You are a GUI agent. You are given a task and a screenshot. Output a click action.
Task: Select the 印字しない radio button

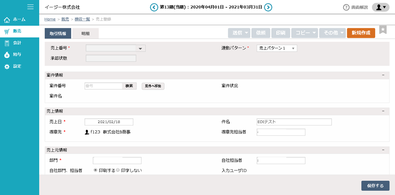point(118,170)
